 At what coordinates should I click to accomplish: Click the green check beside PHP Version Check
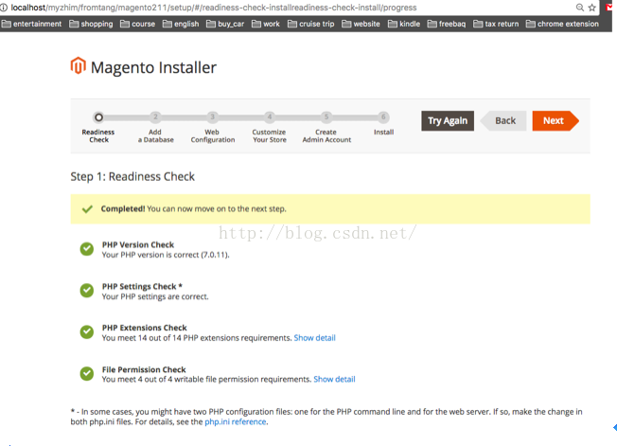87,249
